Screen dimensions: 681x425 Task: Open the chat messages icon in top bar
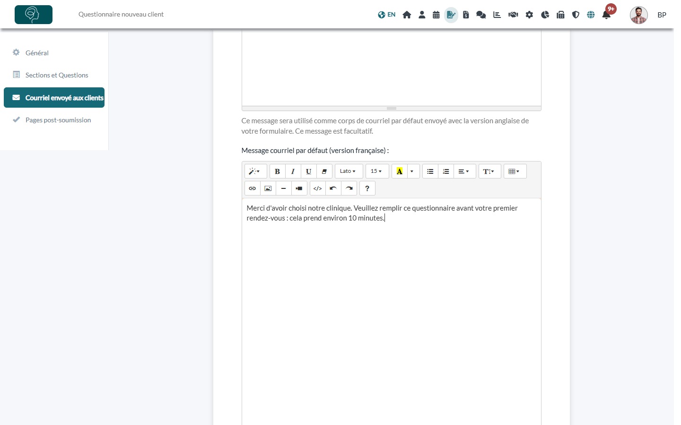click(481, 15)
